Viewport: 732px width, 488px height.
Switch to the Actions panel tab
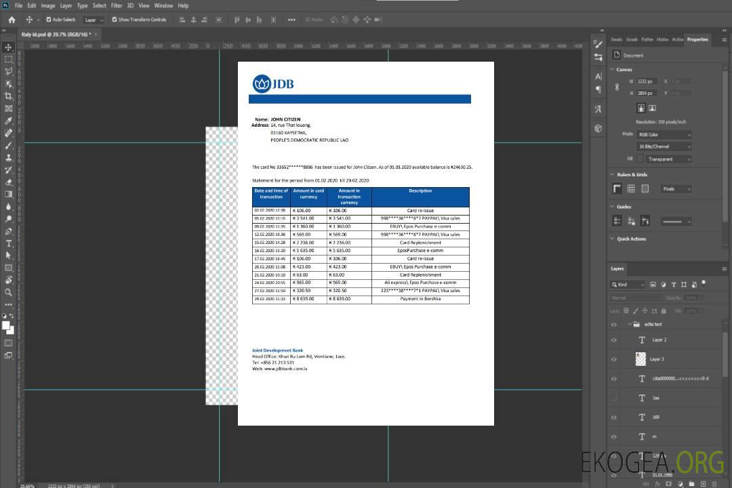point(678,39)
